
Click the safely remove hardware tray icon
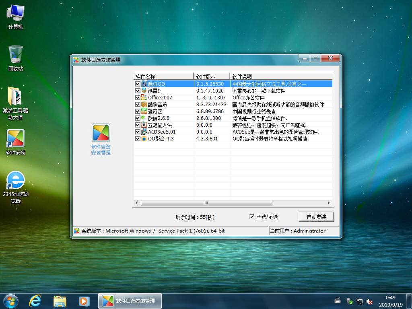(x=350, y=301)
